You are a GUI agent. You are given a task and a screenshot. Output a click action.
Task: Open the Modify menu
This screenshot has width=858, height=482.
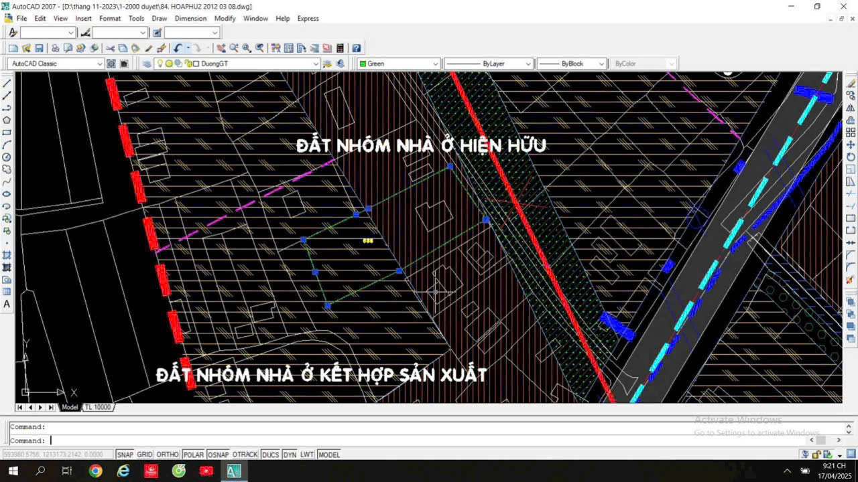click(225, 18)
